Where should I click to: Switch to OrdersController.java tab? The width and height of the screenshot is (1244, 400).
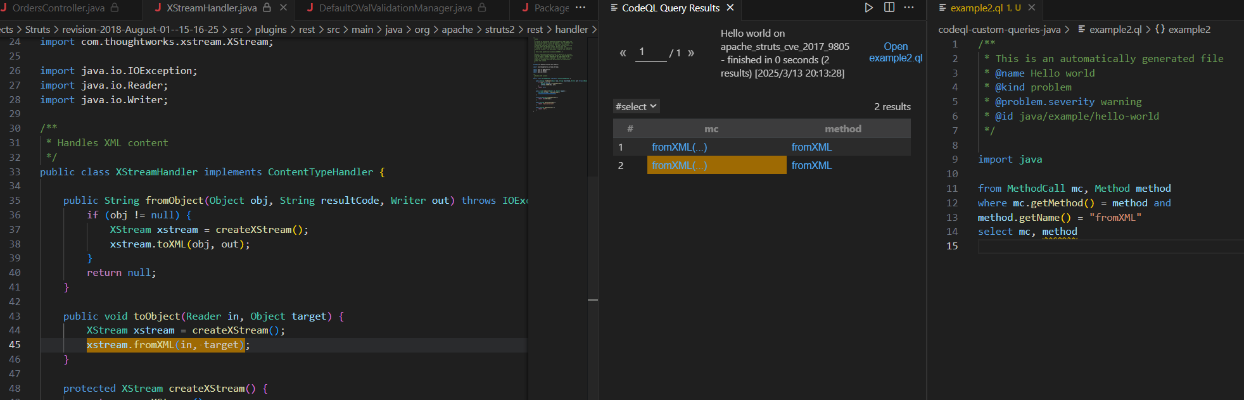point(58,8)
